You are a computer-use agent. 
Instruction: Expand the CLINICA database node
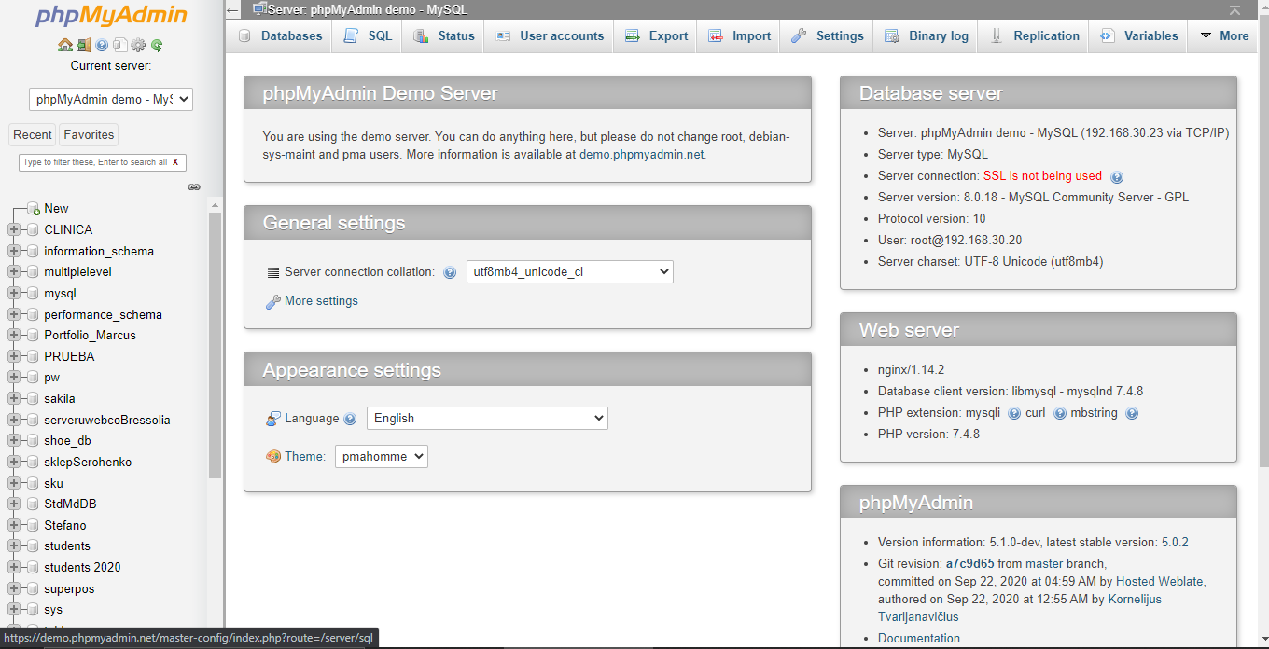14,229
